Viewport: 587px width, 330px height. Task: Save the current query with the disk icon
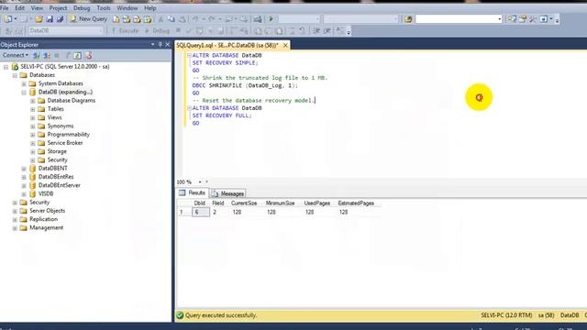(x=50, y=19)
